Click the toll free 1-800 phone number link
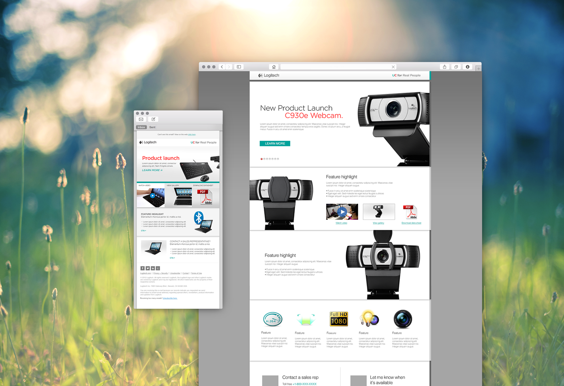 [305, 384]
